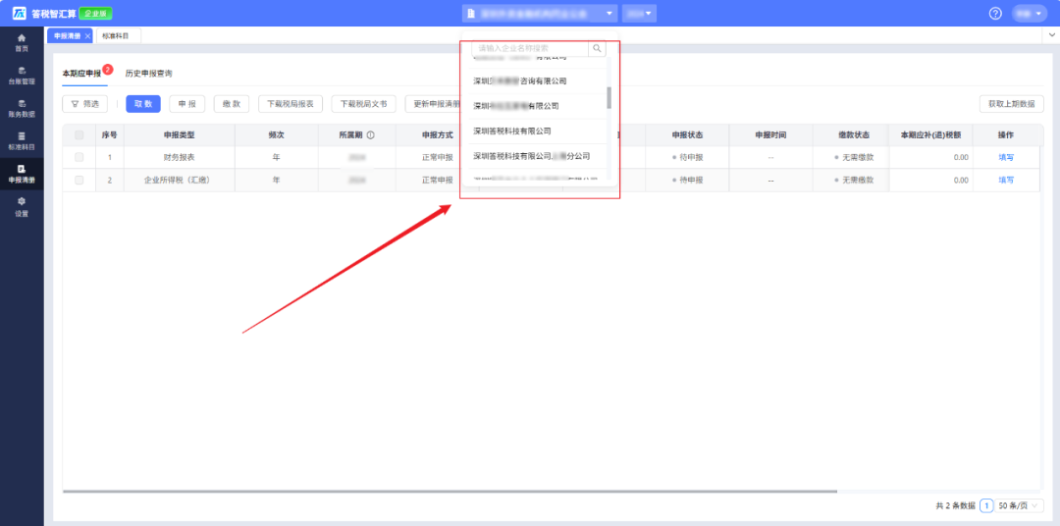Switch to 历史申报查询 tab
1060x526 pixels.
coord(148,73)
